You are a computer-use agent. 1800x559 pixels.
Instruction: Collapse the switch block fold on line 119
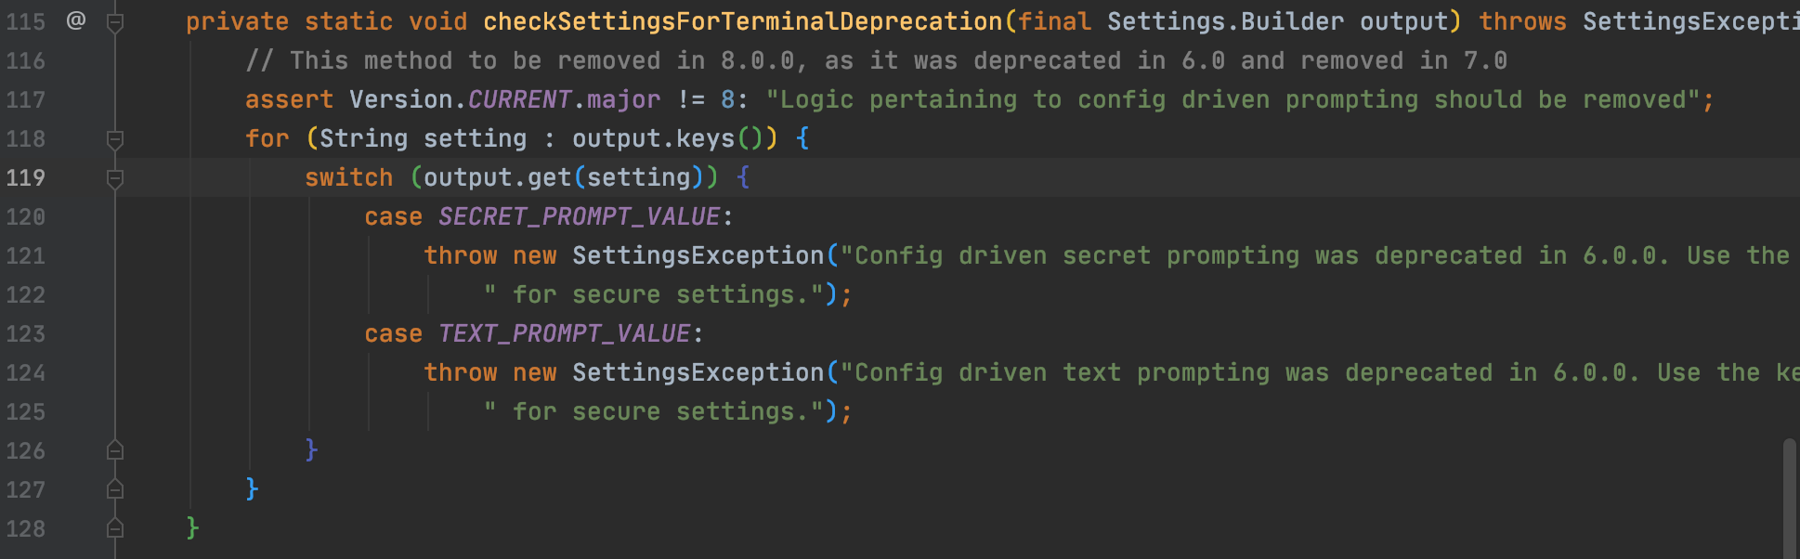115,178
